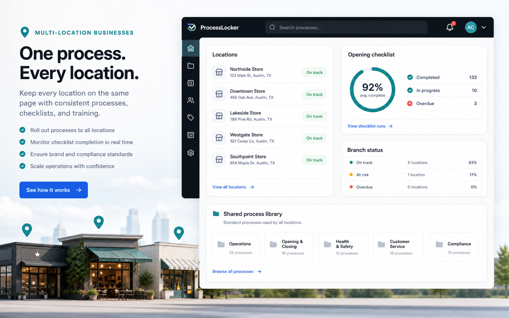The image size is (509, 318).
Task: Select the tag icon in sidebar
Action: (x=191, y=118)
